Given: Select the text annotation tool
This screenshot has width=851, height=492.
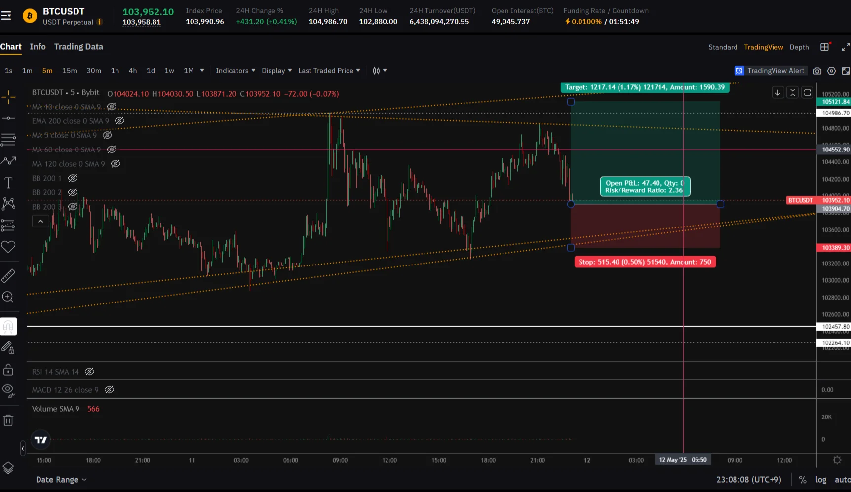Looking at the screenshot, I should (x=8, y=183).
